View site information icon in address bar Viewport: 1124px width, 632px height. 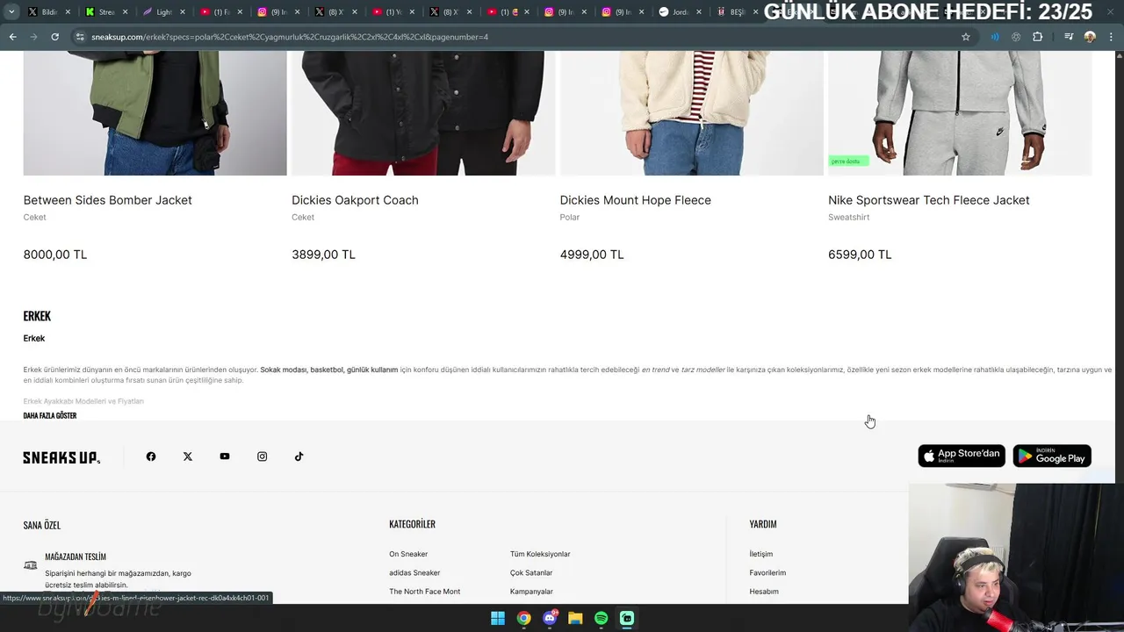click(80, 37)
